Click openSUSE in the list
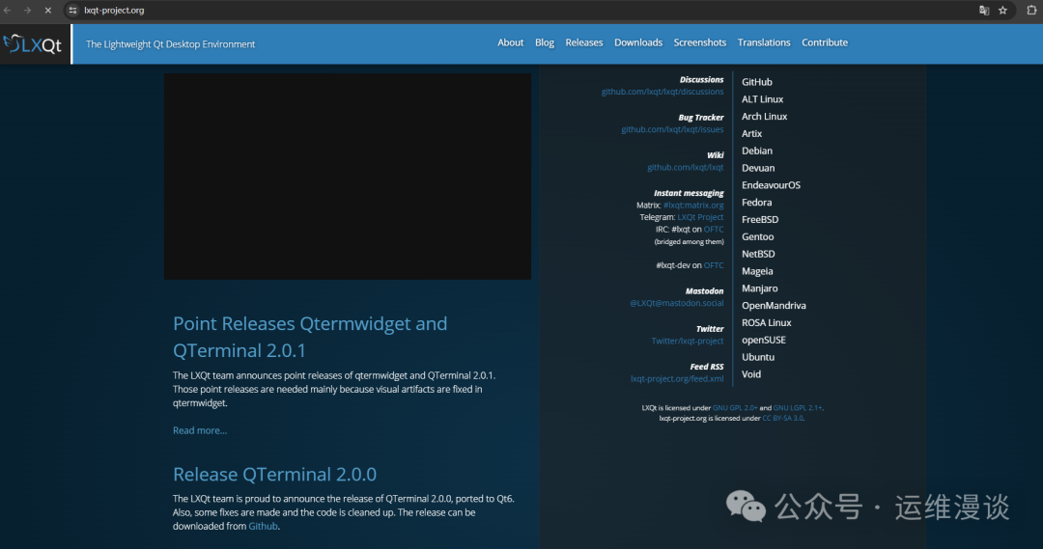 coord(764,341)
